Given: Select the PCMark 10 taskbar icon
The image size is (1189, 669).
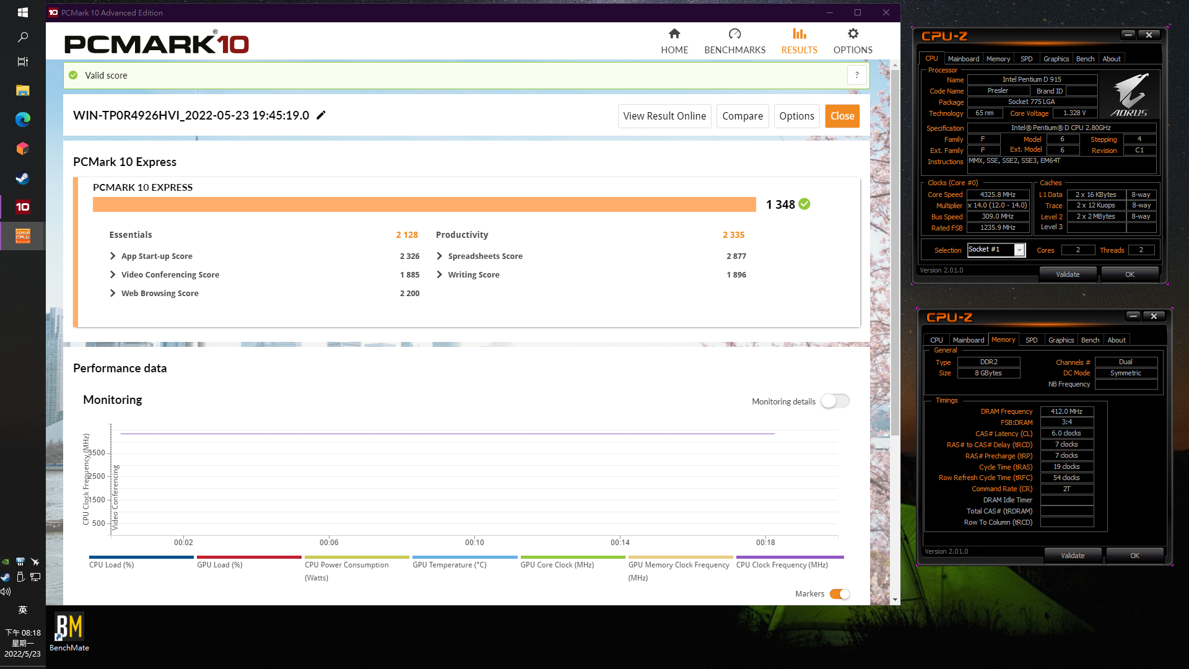Looking at the screenshot, I should coord(22,207).
